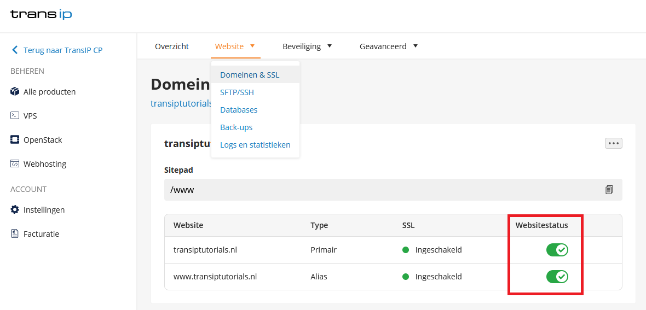646x310 pixels.
Task: Click the back chevron next to Terug naar TransIP CP
Action: pos(15,50)
